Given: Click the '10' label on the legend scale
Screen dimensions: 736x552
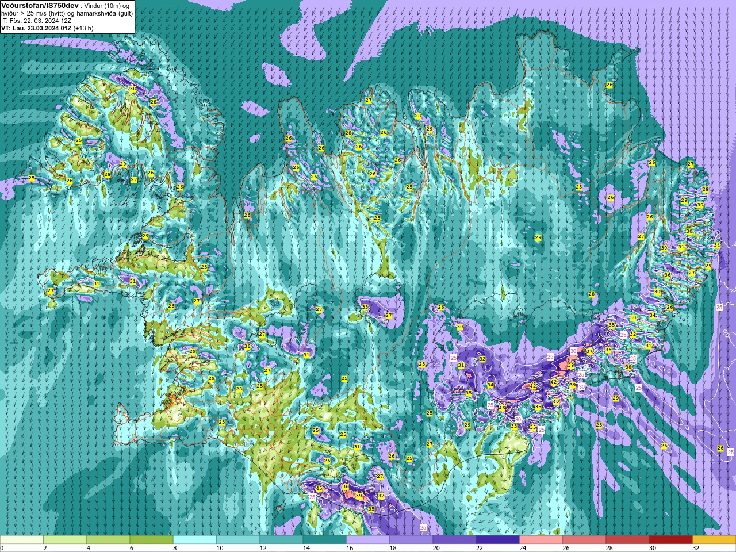Looking at the screenshot, I should [x=220, y=548].
